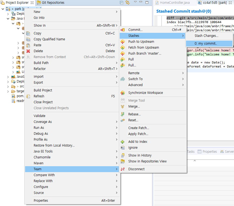Collapse the park project tree node

coord(3,9)
